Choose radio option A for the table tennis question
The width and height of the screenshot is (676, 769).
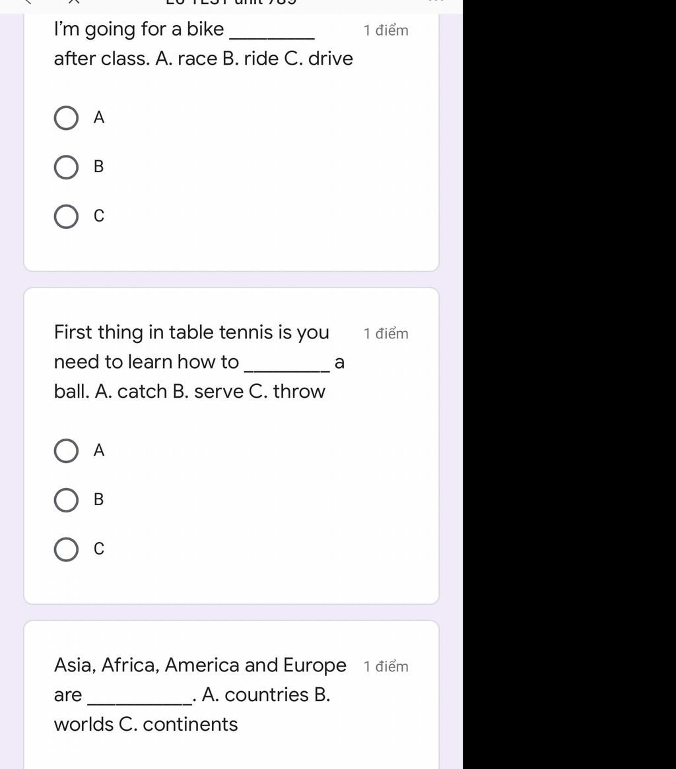coord(66,451)
